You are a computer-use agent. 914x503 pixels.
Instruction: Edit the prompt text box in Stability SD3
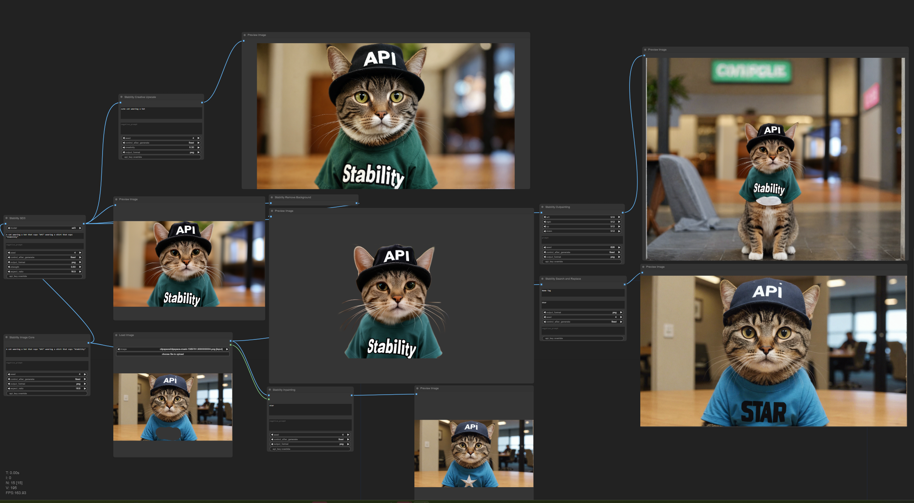(x=44, y=236)
